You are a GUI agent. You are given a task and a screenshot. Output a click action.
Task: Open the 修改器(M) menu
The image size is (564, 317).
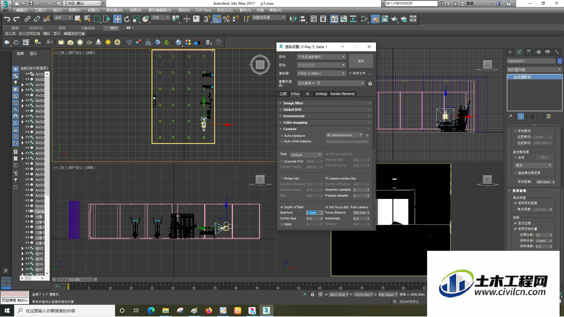(x=114, y=10)
